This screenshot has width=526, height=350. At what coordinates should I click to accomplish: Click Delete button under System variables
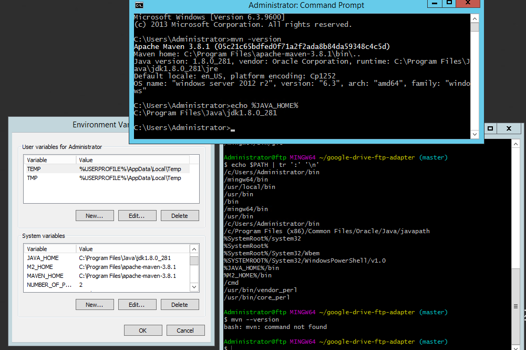(x=180, y=305)
